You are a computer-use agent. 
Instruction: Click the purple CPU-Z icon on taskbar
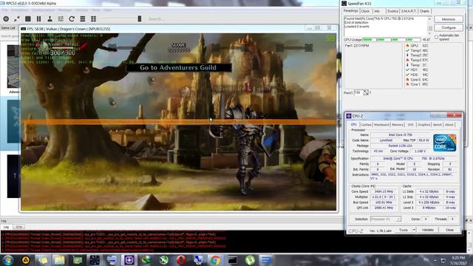click(129, 260)
